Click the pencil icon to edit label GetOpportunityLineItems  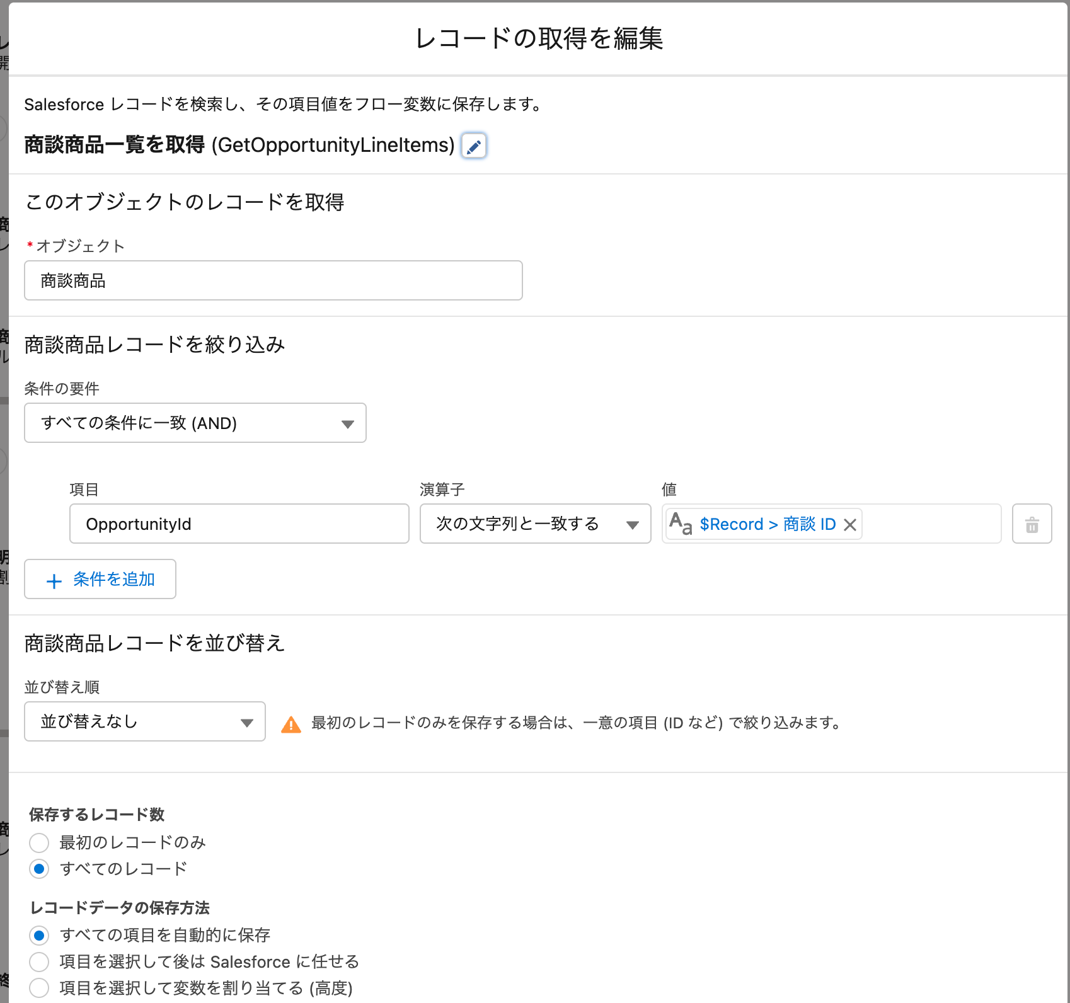[x=474, y=146]
